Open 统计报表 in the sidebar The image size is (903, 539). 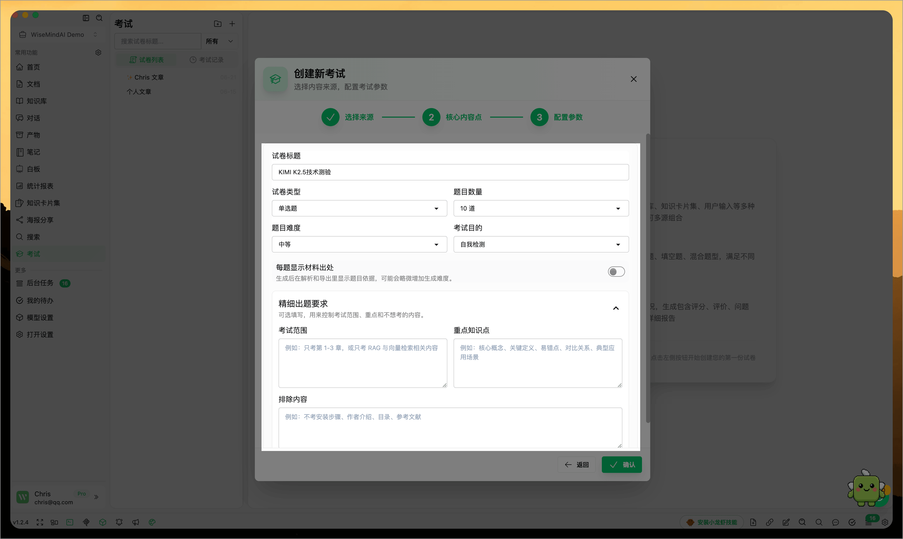[59, 186]
